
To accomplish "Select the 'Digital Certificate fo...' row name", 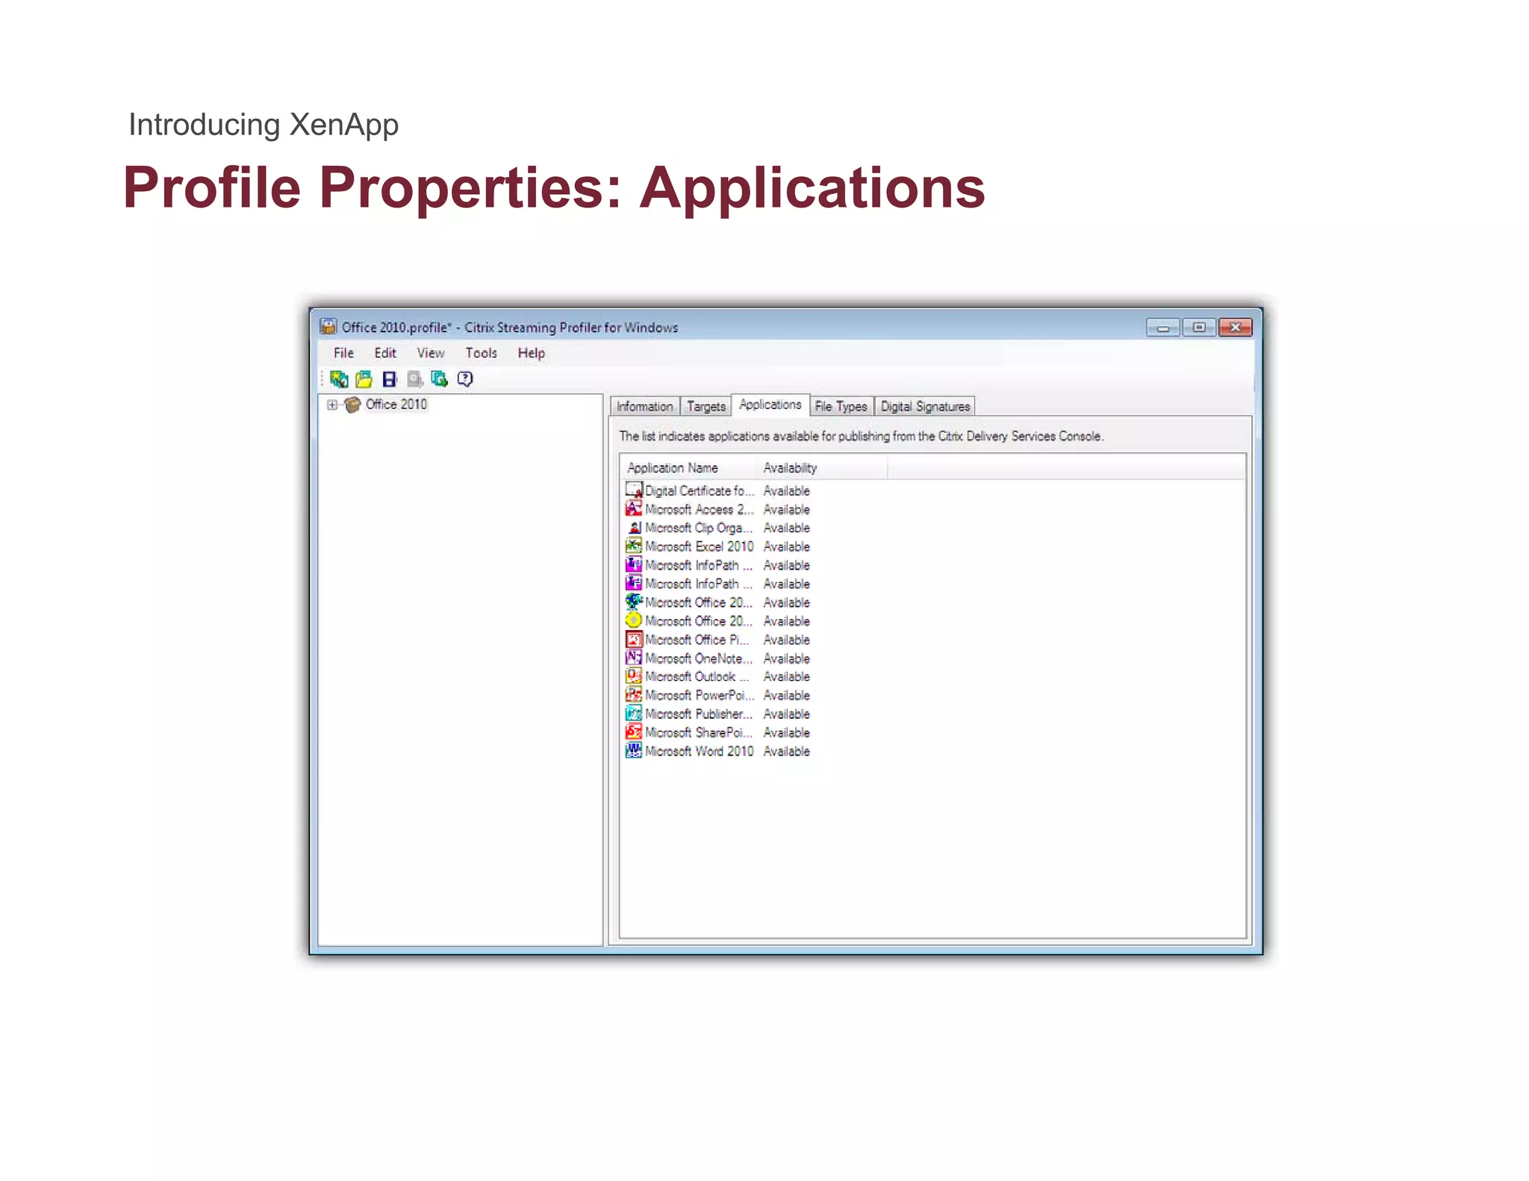I will 700,490.
